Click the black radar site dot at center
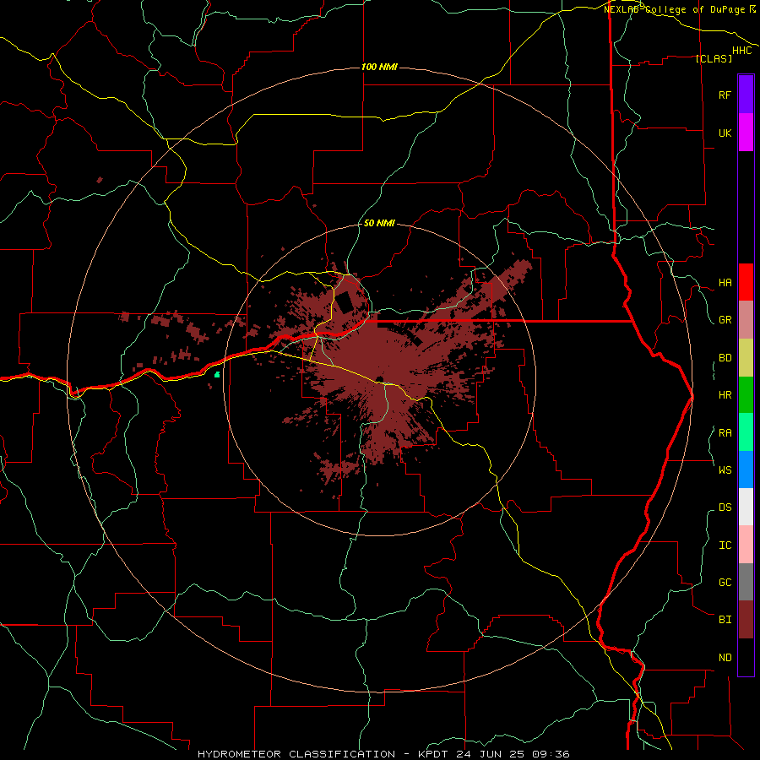The height and width of the screenshot is (760, 760). (380, 379)
